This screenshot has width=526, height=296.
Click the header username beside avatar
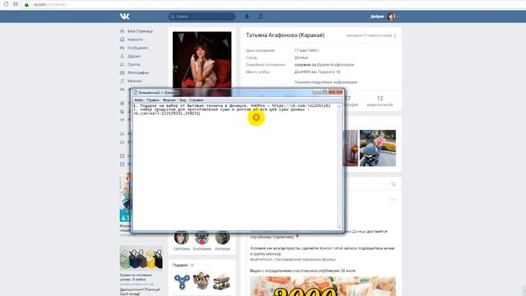coord(377,16)
